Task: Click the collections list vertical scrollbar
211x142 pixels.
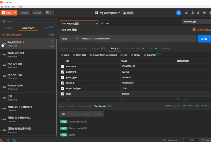Action: click(57, 88)
